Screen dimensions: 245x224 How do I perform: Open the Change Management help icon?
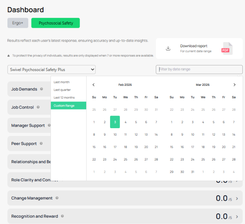[57, 198]
